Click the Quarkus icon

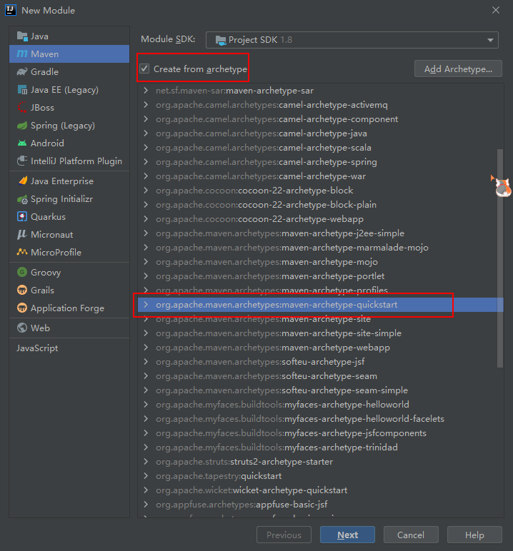coord(22,216)
